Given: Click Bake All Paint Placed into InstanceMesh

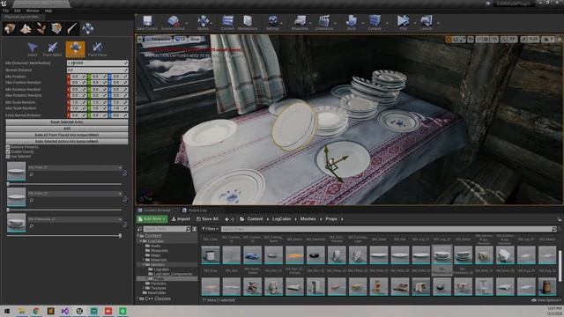Looking at the screenshot, I should [67, 135].
